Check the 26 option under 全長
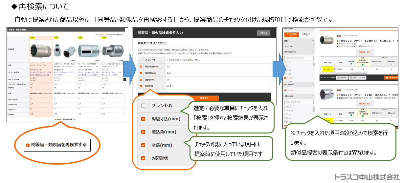This screenshot has width=403, height=183. pyautogui.click(x=285, y=107)
